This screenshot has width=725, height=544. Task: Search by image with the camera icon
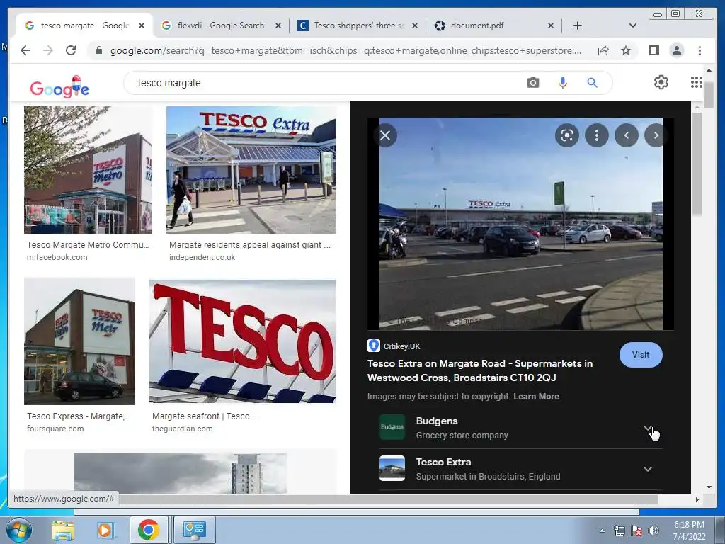[532, 83]
